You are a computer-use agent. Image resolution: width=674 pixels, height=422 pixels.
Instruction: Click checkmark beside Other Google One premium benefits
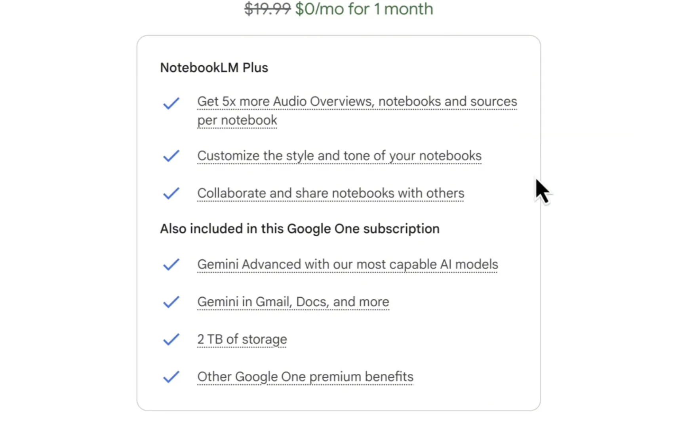point(171,377)
